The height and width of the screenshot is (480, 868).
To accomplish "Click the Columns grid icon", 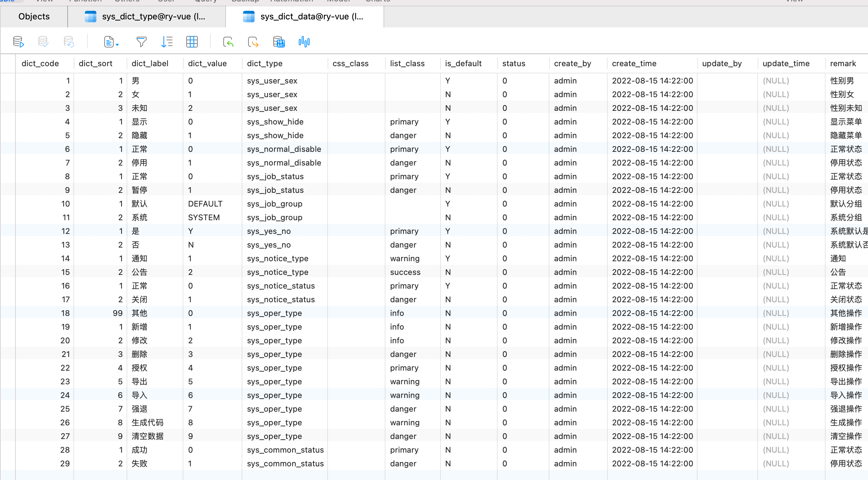I will tap(192, 42).
